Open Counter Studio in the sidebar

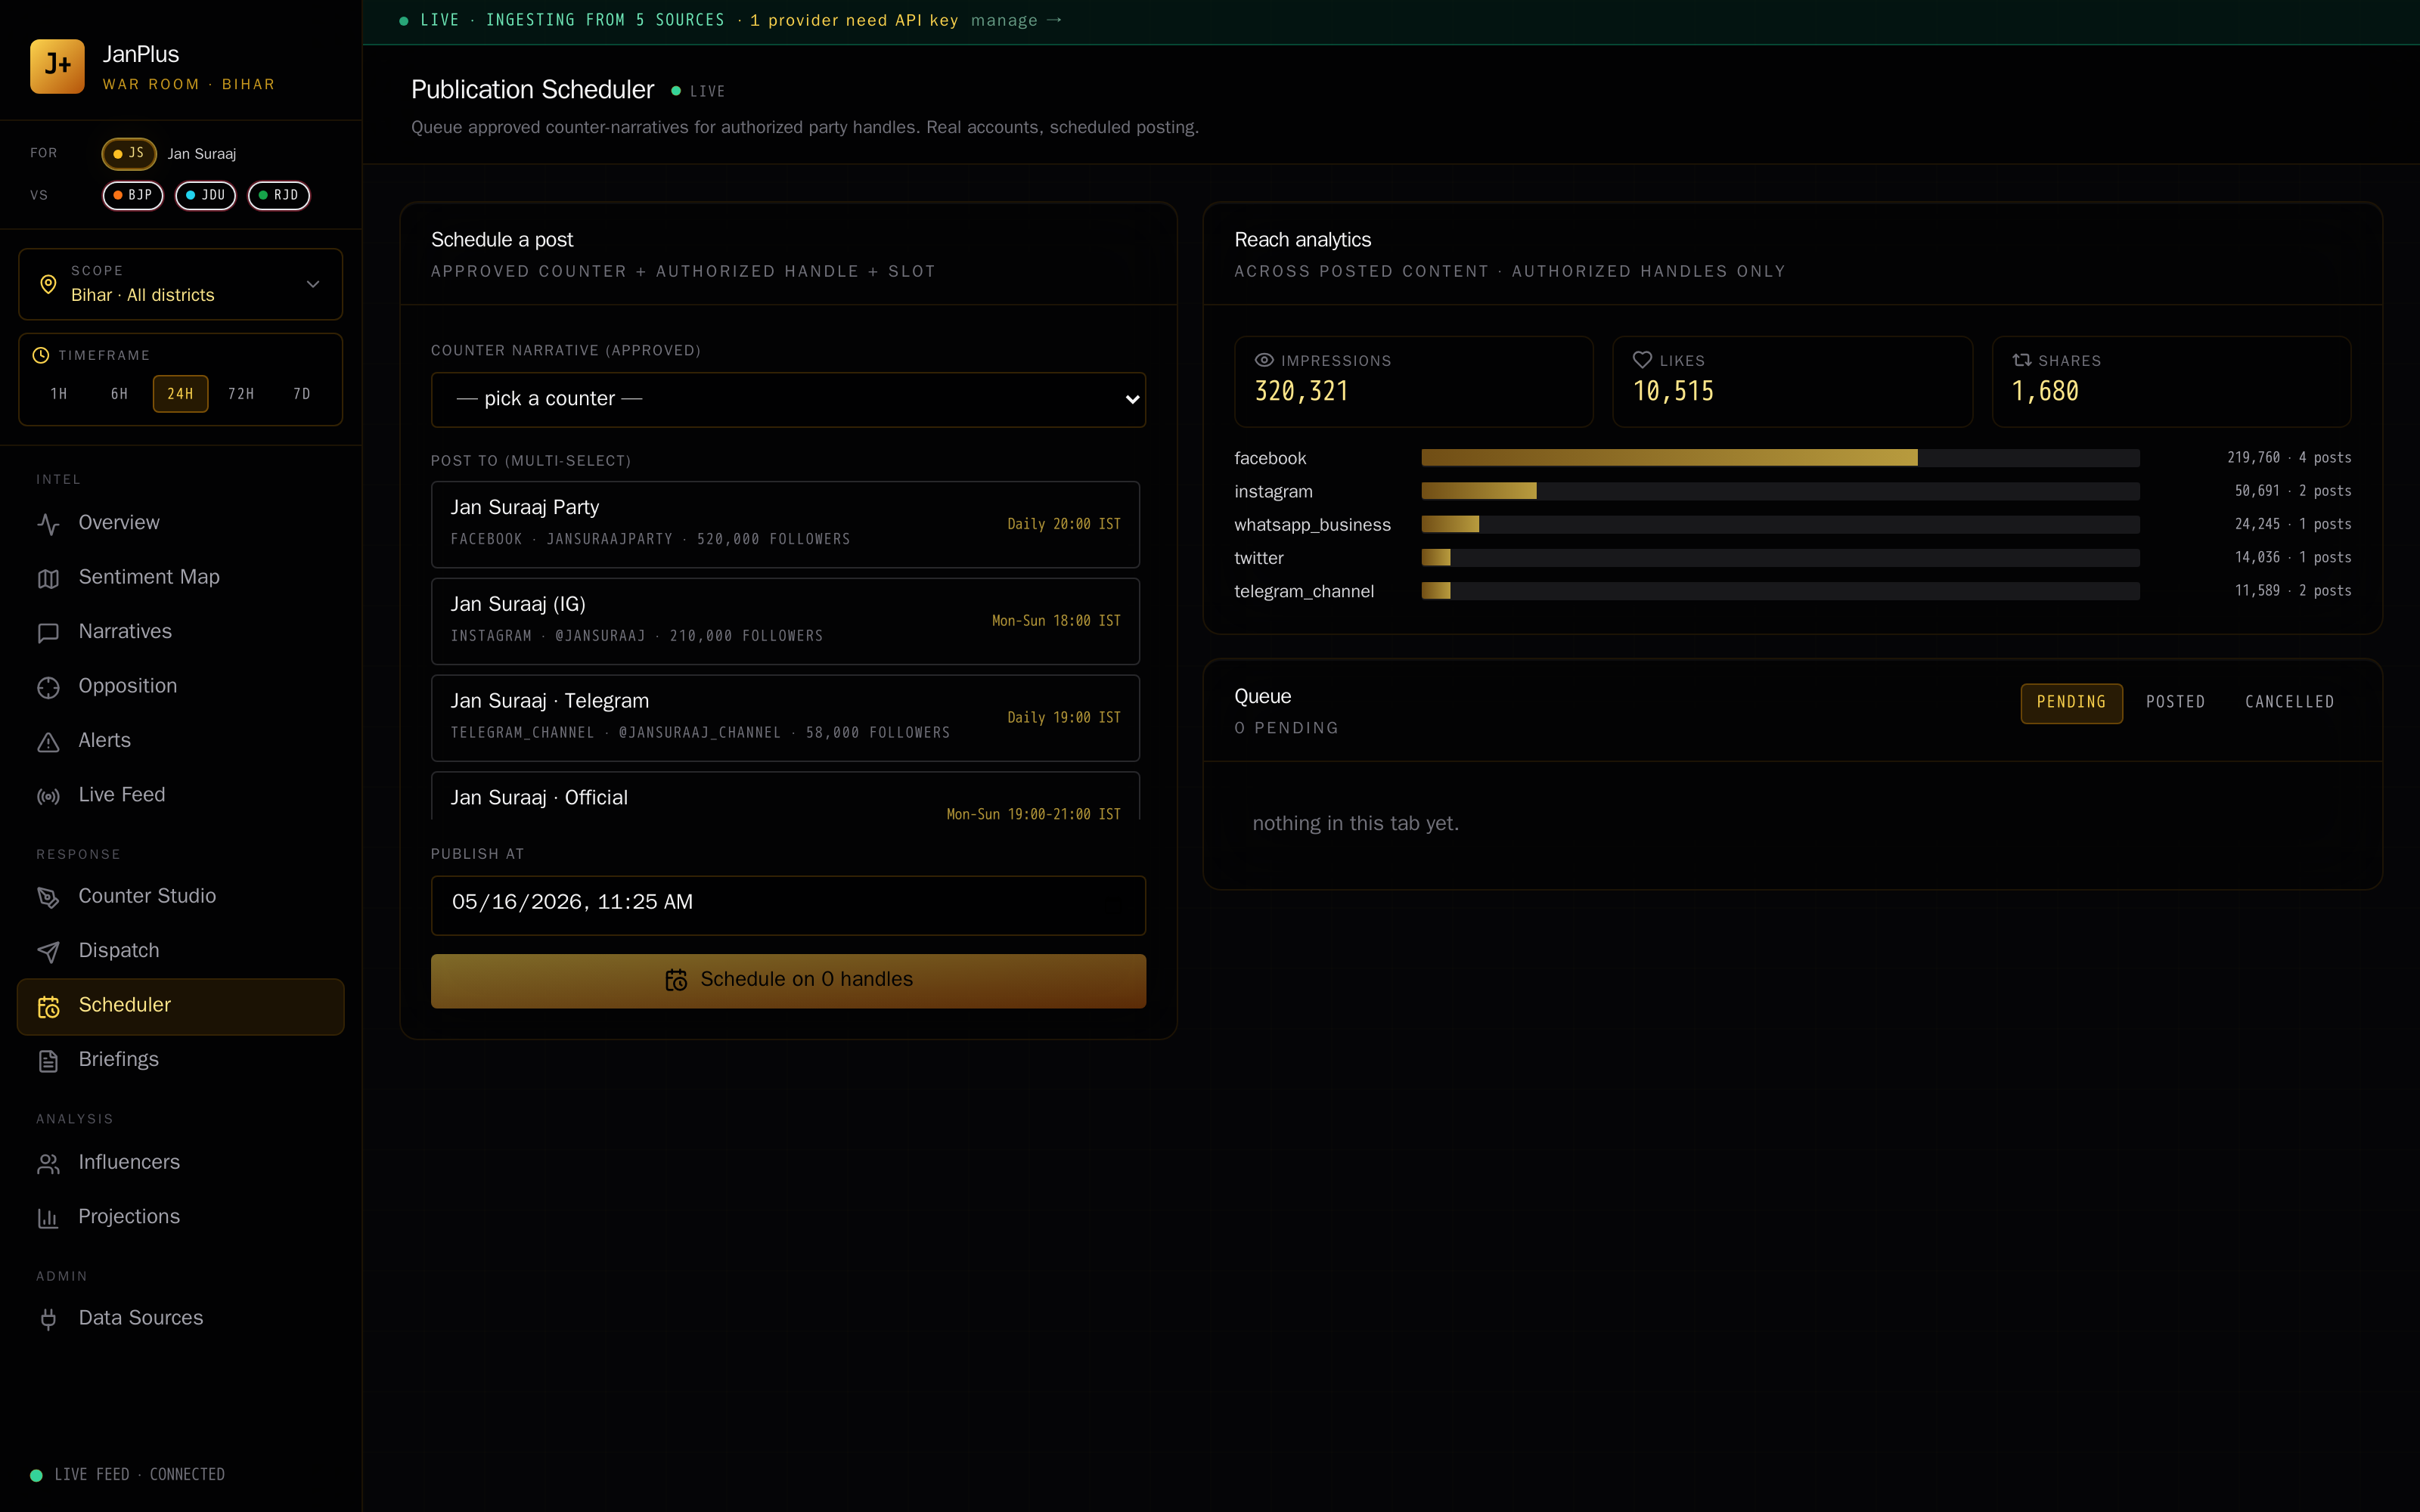[181, 896]
